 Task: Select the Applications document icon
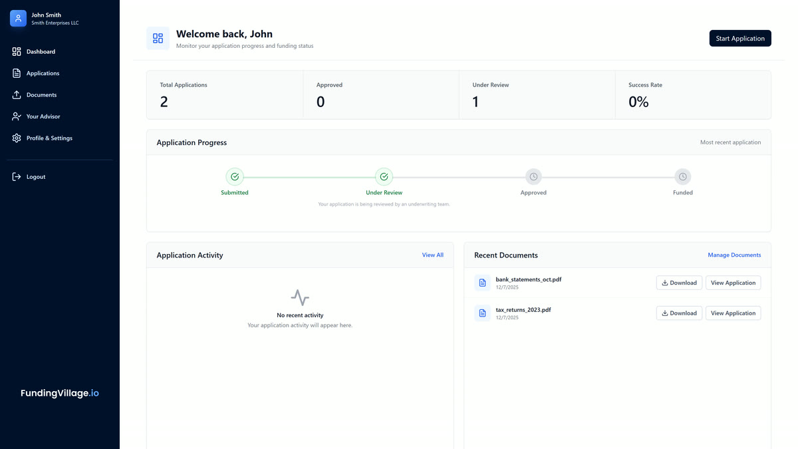point(16,73)
